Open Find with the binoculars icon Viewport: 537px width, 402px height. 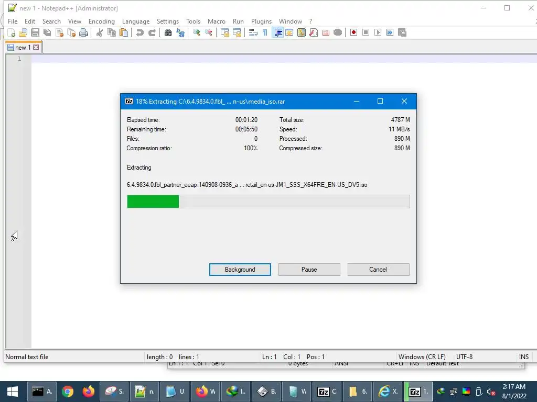[x=168, y=32]
